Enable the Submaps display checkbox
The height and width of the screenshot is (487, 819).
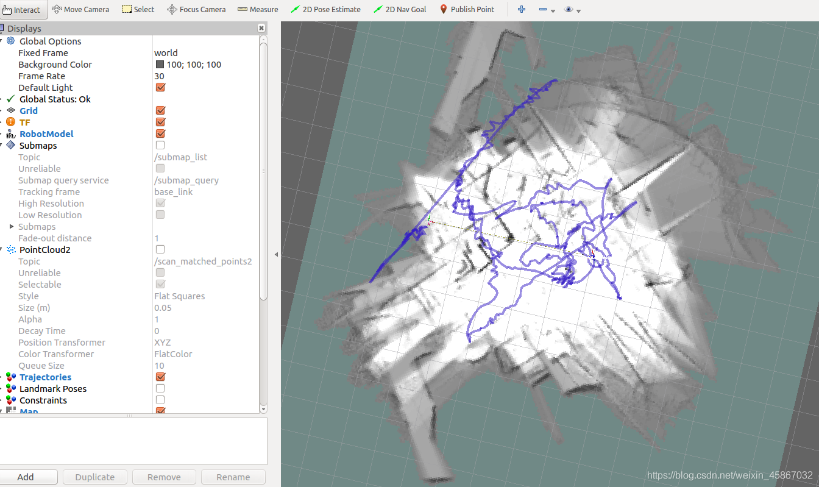(x=160, y=145)
